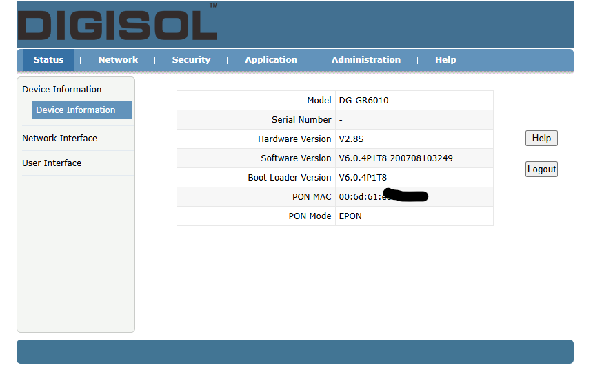613x379 pixels.
Task: Select software version V6.0.4P1T8 200708103249
Action: (x=396, y=158)
